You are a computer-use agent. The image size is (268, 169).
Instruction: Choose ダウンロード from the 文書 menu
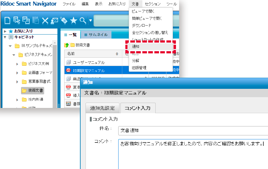(x=141, y=25)
